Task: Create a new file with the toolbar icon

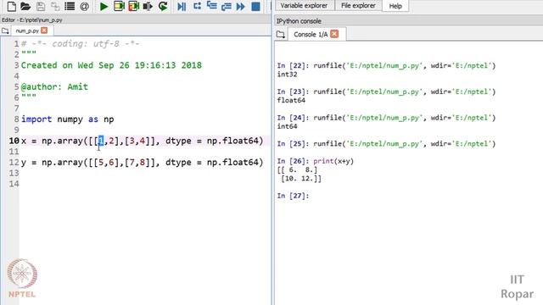Action: (11, 6)
